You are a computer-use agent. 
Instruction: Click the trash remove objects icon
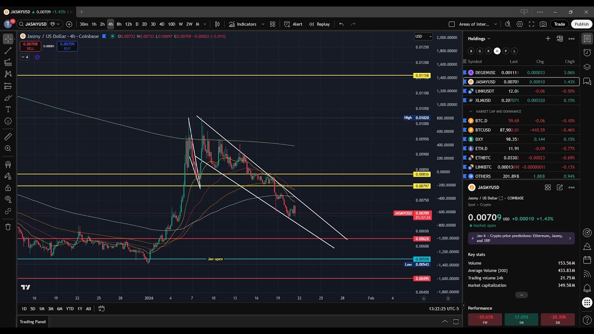[x=8, y=227]
